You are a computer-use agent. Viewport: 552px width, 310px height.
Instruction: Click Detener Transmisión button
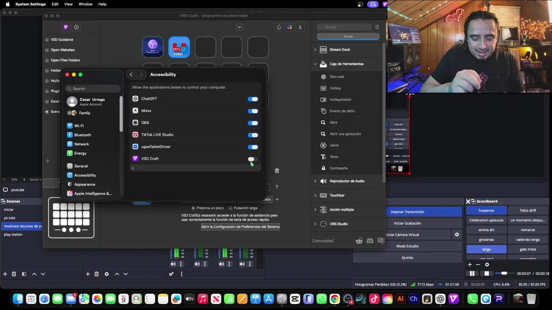408,212
